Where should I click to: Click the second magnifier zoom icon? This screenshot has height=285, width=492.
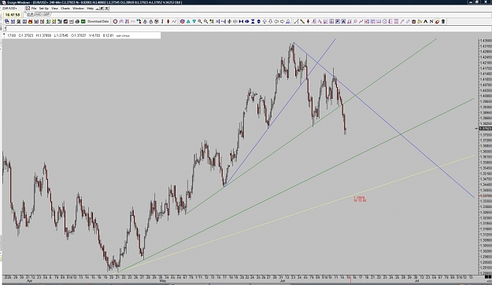click(205, 21)
